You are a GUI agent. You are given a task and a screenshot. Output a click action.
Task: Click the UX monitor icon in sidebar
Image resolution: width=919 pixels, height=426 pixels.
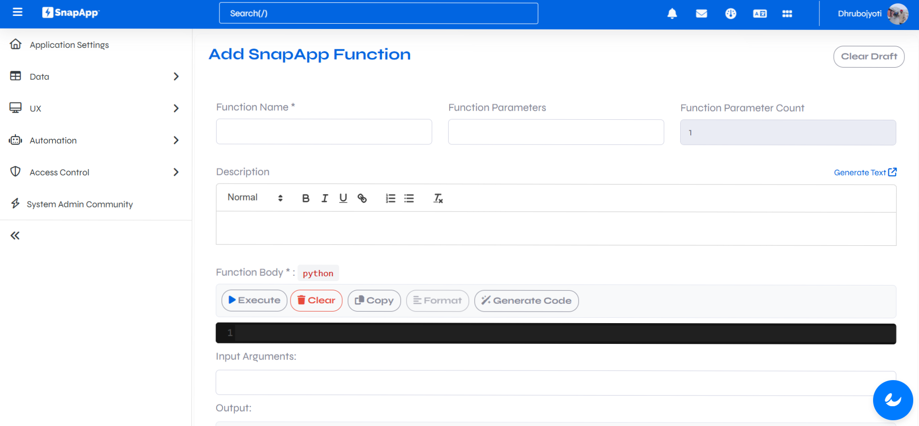[15, 108]
